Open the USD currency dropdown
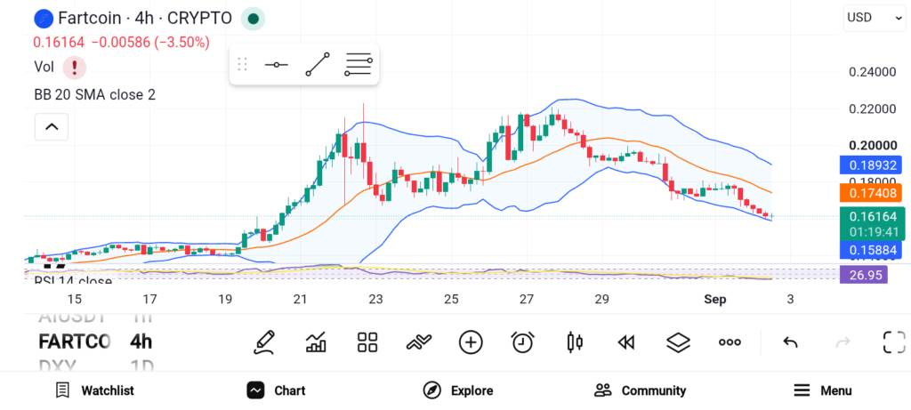Screen dimensions: 911x410 click(x=874, y=18)
